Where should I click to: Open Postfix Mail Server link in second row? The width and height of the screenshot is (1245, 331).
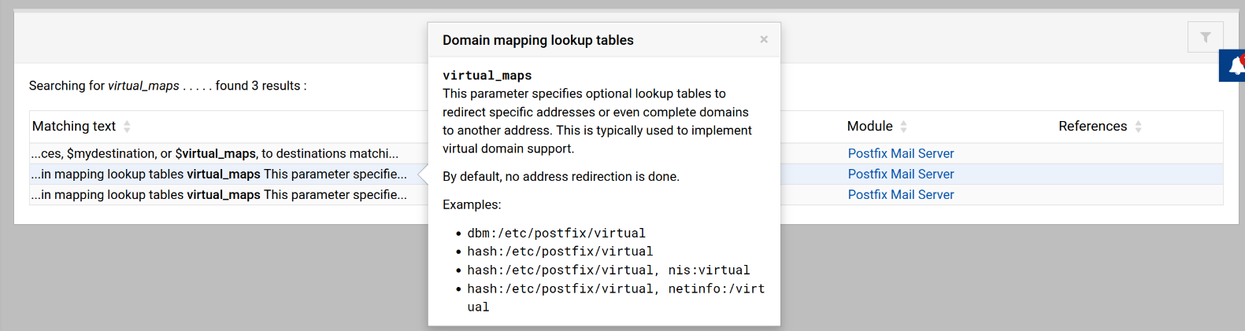pos(900,174)
